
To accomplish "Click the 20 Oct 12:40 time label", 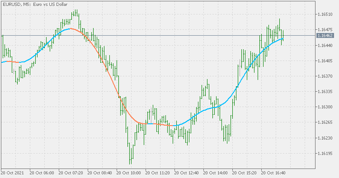I will click(187, 173).
